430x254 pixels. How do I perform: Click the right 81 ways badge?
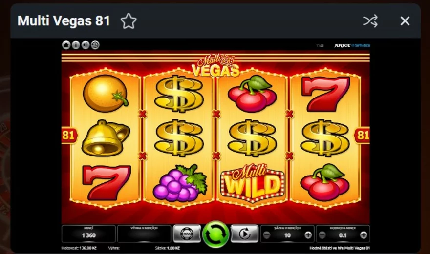(362, 135)
